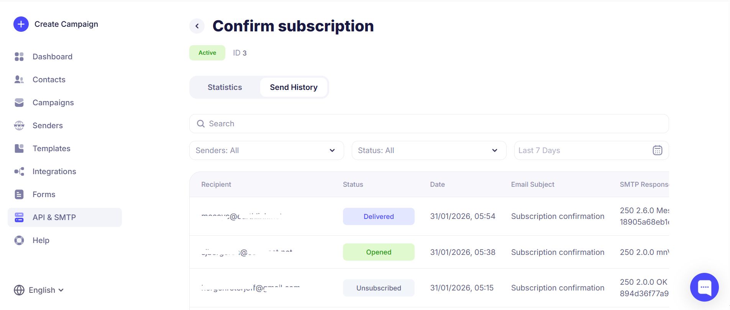Click the calendar icon in date filter
The image size is (730, 310).
click(657, 150)
